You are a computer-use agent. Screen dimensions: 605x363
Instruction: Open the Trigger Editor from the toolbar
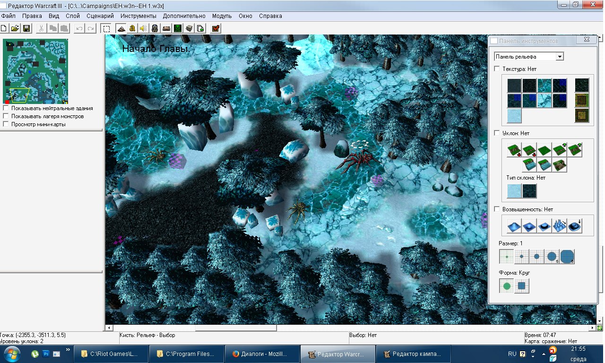132,28
